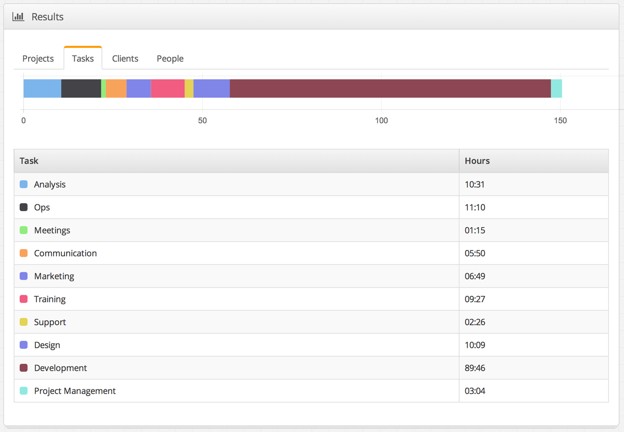
Task: Click the 09:27 hours value
Action: 475,299
